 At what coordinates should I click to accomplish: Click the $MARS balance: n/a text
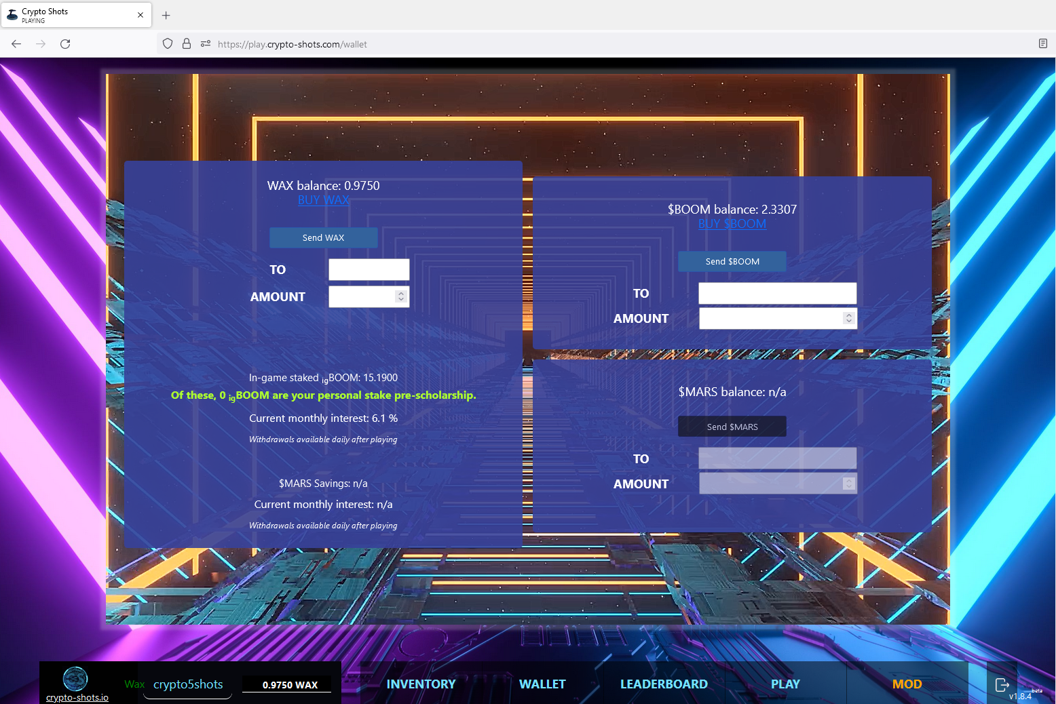click(732, 392)
